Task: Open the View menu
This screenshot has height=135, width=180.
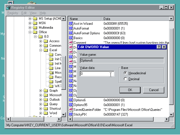Action: tap(33, 13)
